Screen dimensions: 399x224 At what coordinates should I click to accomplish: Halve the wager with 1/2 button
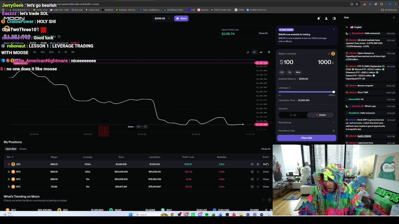click(282, 72)
